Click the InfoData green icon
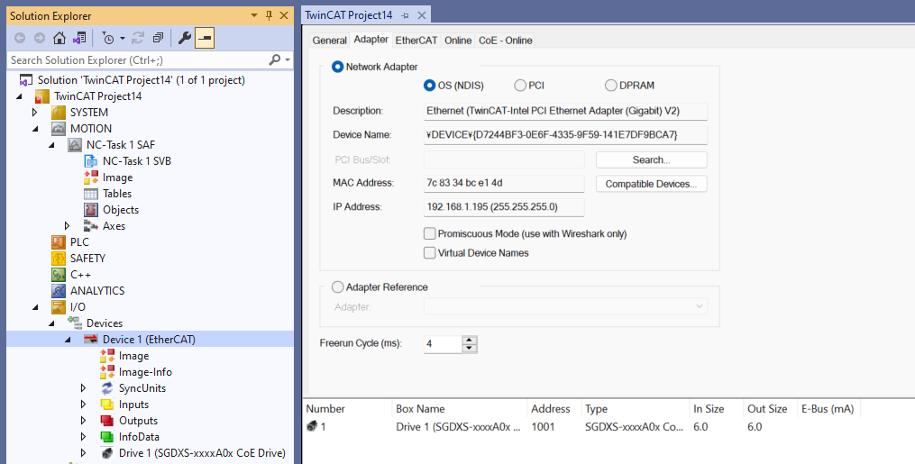Viewport: 915px width, 464px height. pos(107,437)
